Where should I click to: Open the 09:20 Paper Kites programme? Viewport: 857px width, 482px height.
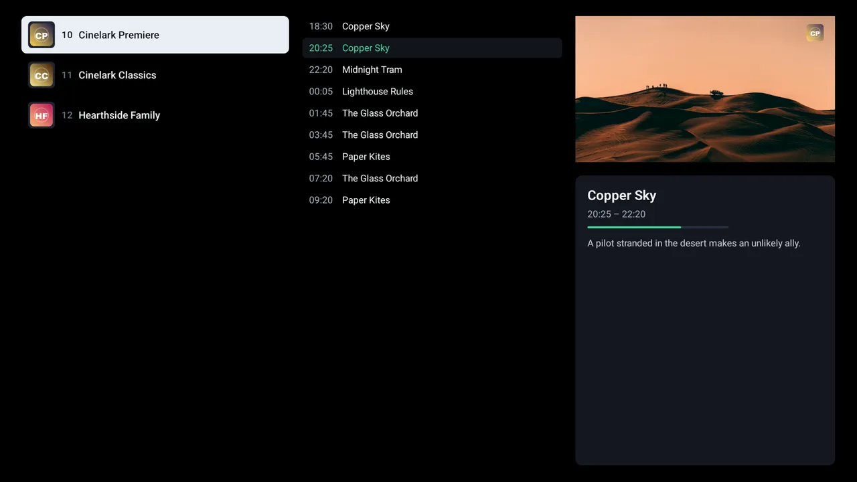point(432,200)
